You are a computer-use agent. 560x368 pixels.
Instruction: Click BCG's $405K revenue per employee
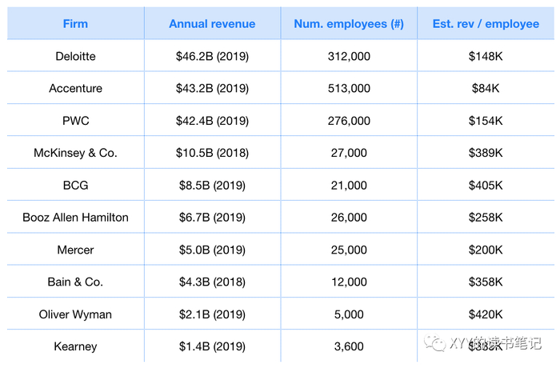coord(486,186)
